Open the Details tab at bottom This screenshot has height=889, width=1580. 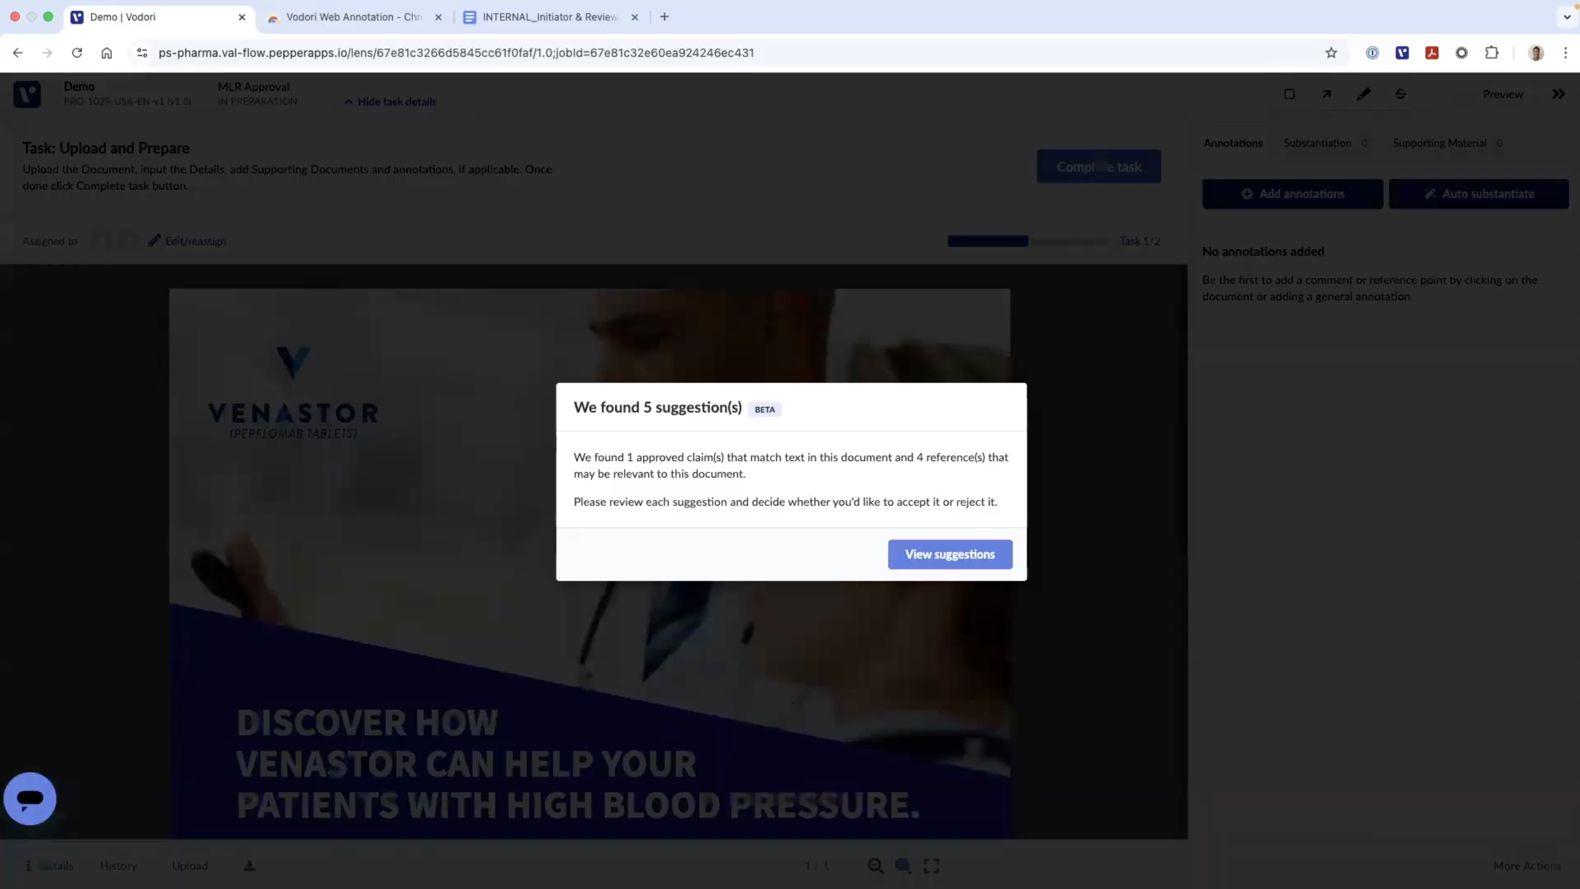[49, 866]
